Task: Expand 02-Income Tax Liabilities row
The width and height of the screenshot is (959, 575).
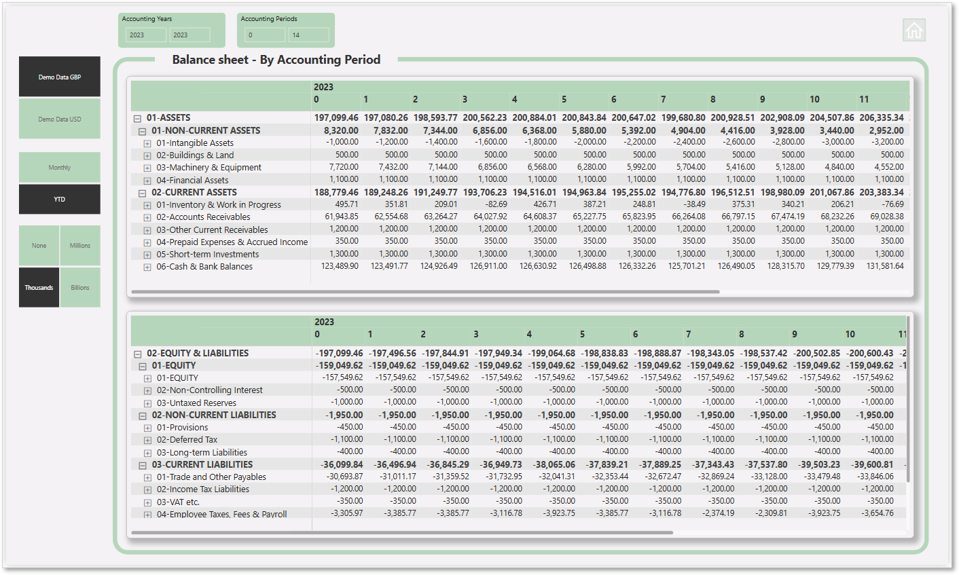Action: pyautogui.click(x=147, y=489)
